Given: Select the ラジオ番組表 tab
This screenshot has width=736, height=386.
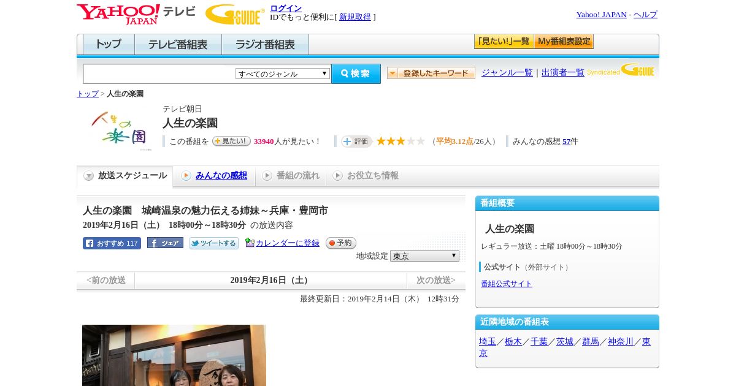Looking at the screenshot, I should pos(265,45).
